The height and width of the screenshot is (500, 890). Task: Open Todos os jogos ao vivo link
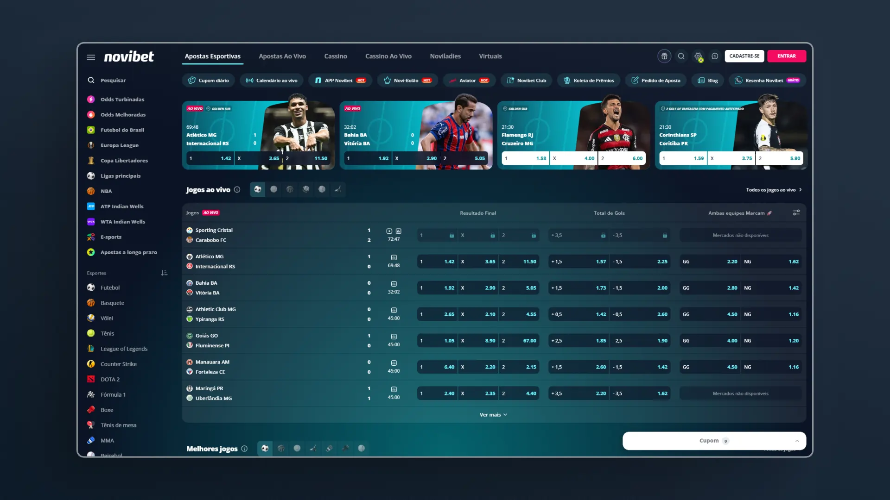(x=773, y=190)
